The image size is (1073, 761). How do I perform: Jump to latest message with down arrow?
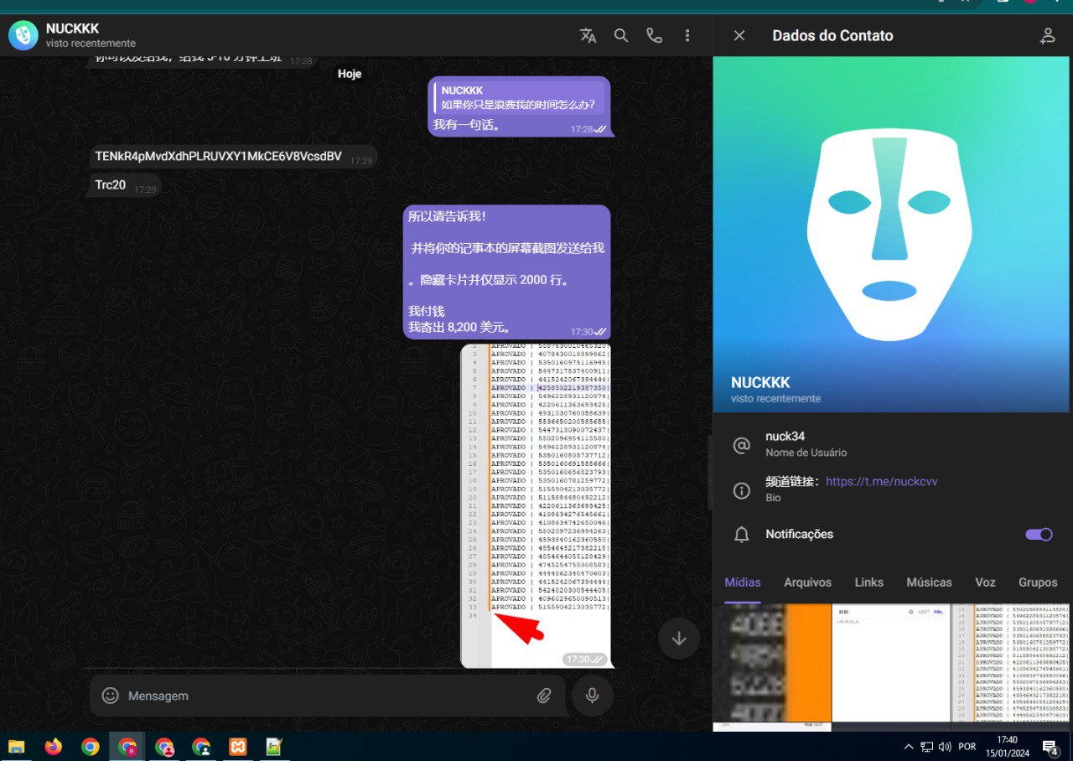tap(679, 639)
